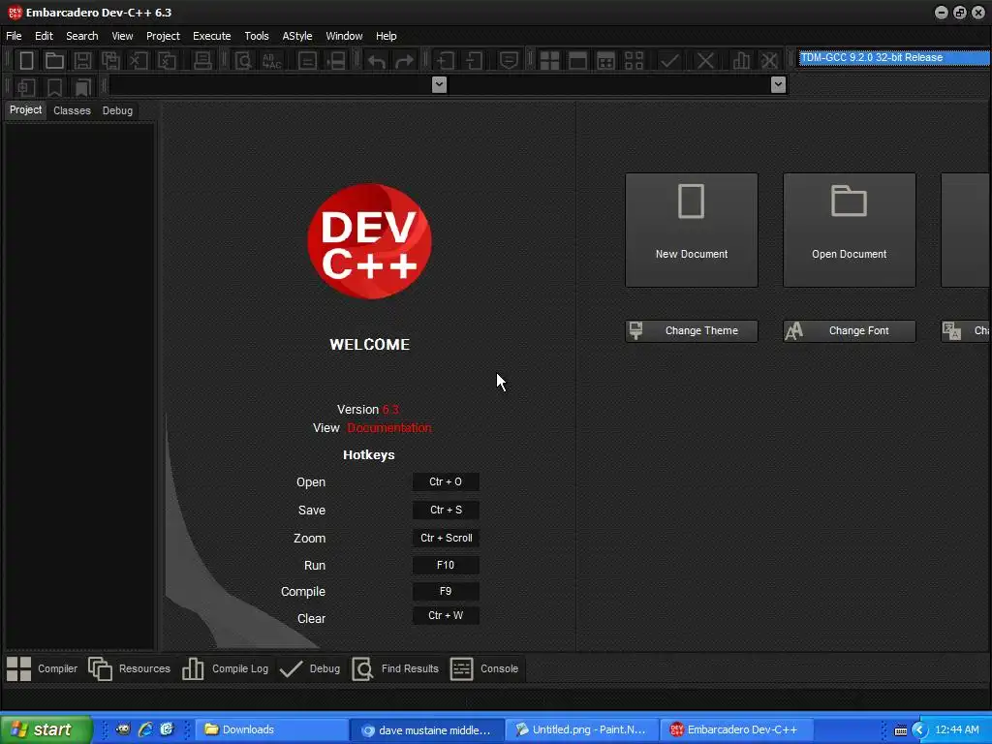Click the Save All toolbar icon
The height and width of the screenshot is (744, 992).
(110, 61)
